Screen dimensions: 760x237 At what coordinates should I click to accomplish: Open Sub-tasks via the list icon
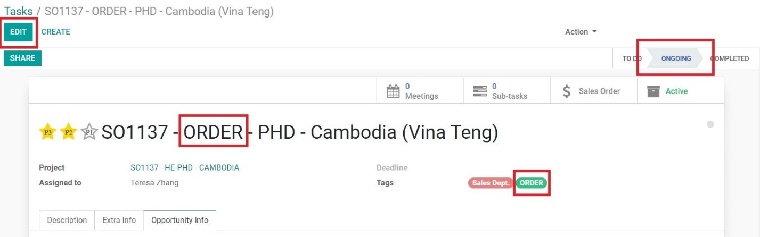tap(480, 91)
